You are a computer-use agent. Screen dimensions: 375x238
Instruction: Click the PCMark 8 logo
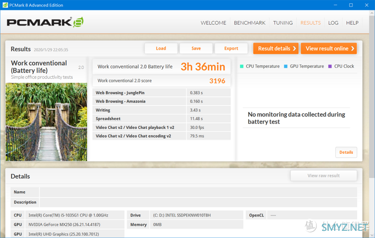pyautogui.click(x=45, y=22)
